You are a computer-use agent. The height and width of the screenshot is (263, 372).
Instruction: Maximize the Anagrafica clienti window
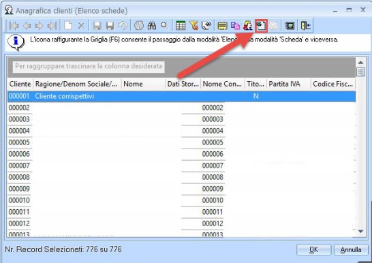point(349,10)
